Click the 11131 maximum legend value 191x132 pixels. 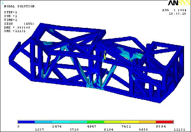(180, 130)
